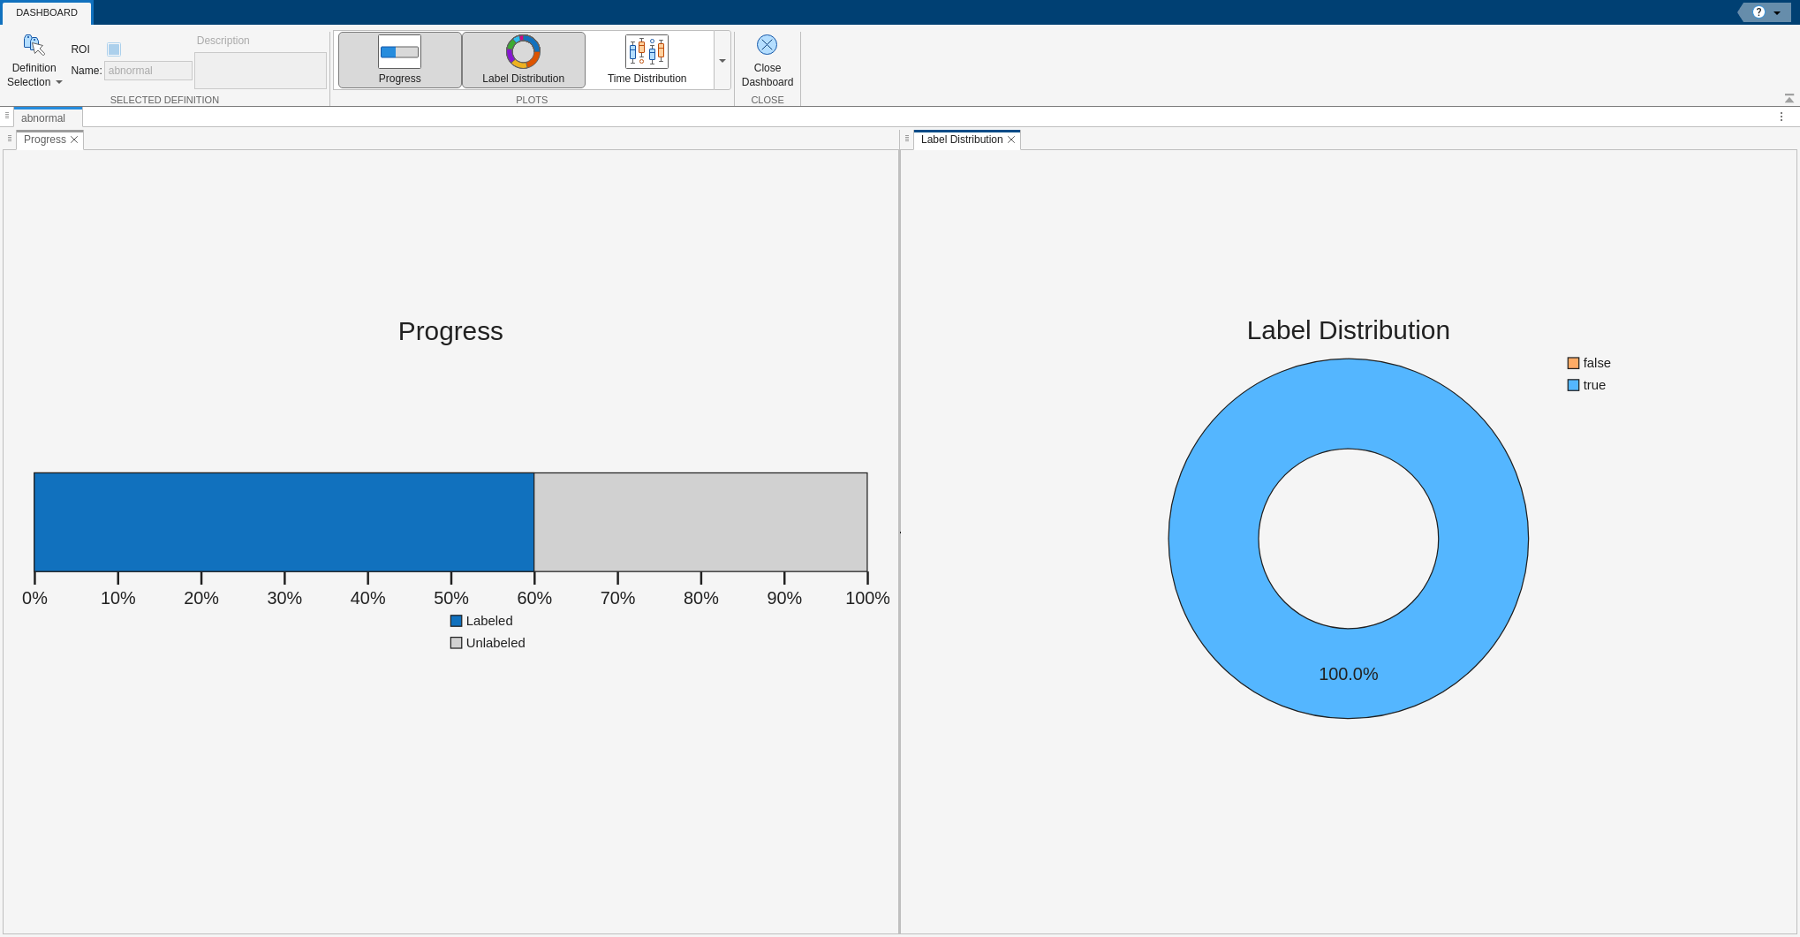1800x937 pixels.
Task: Close the Progress panel tab
Action: (74, 140)
